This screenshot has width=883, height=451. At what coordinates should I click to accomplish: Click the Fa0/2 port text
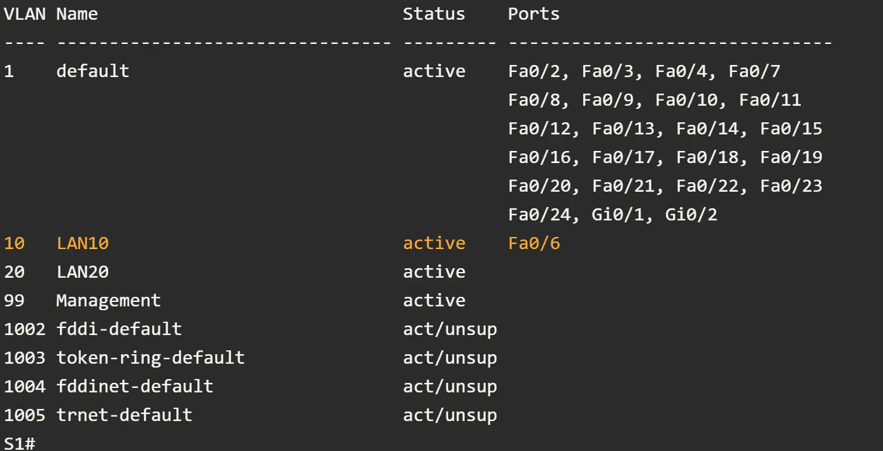point(534,71)
